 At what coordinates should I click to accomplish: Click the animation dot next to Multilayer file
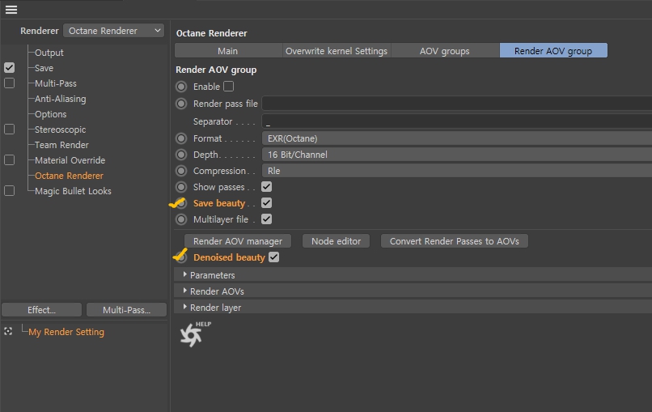pyautogui.click(x=181, y=219)
